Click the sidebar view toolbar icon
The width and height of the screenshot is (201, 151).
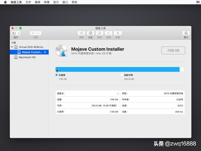14,33
